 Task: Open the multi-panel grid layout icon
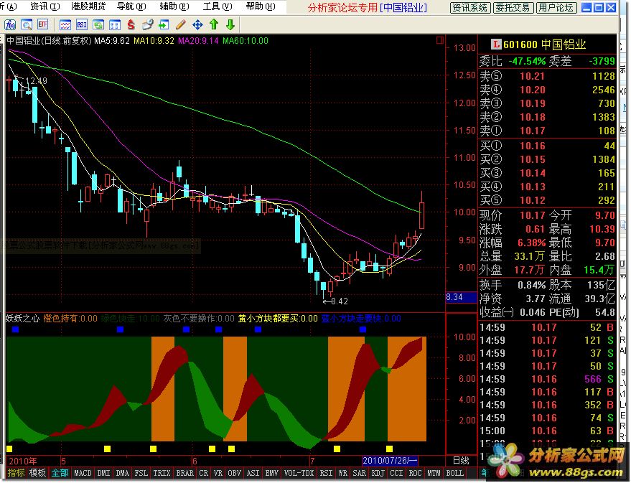115,25
